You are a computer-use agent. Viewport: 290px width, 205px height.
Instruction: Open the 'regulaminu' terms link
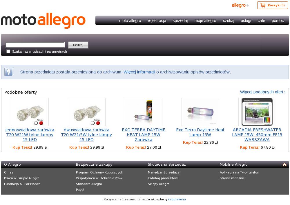click(177, 199)
